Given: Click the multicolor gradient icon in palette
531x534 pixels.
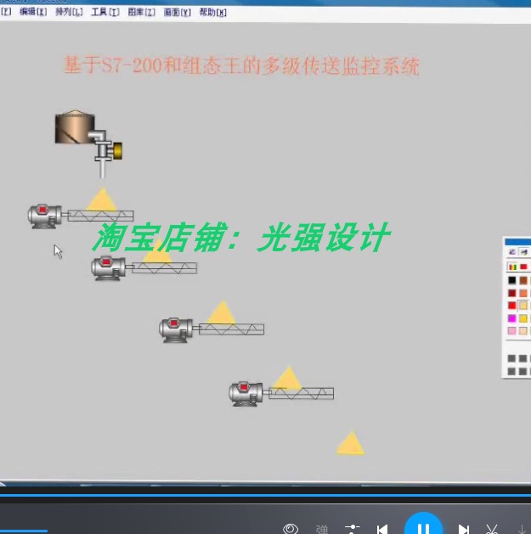Looking at the screenshot, I should [x=512, y=267].
